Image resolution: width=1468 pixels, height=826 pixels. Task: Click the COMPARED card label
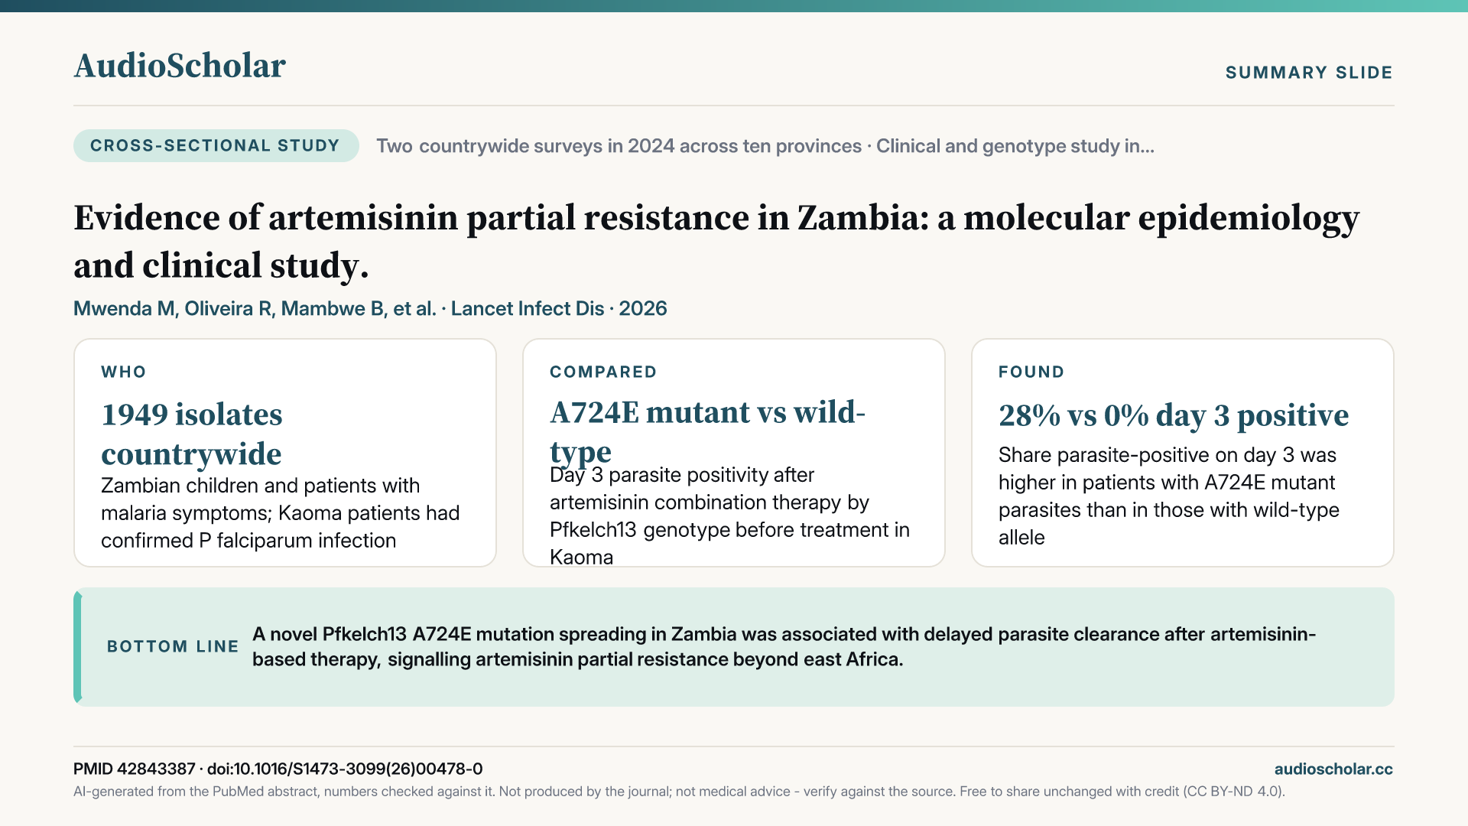603,372
